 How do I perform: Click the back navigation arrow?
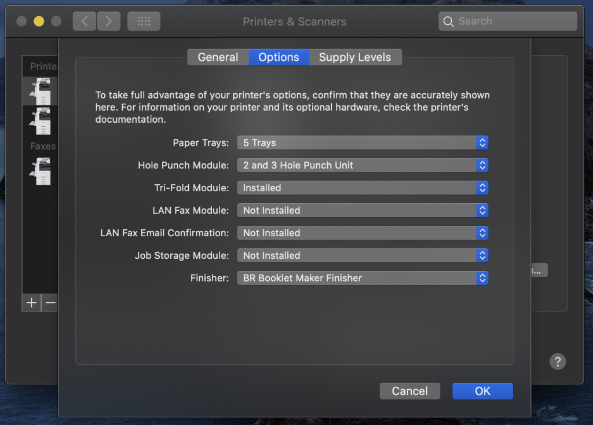84,21
